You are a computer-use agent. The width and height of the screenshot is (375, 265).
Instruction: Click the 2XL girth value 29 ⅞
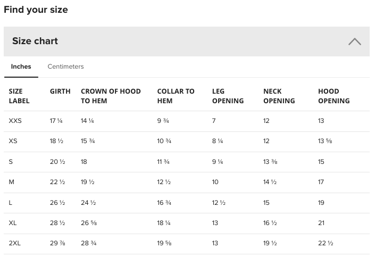pyautogui.click(x=57, y=243)
